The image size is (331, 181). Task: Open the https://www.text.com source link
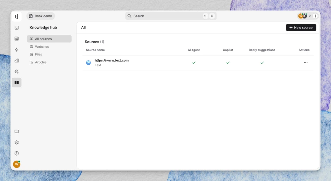[x=112, y=60]
